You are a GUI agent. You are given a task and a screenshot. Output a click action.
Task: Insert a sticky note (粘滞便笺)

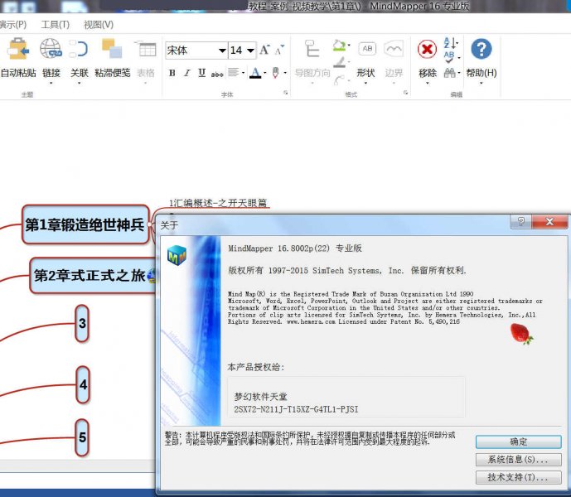coord(112,48)
